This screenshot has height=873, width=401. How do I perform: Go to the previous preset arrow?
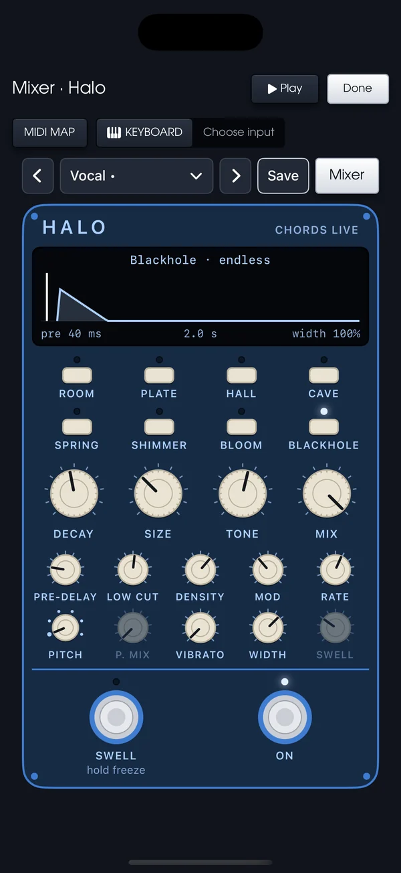click(x=37, y=176)
